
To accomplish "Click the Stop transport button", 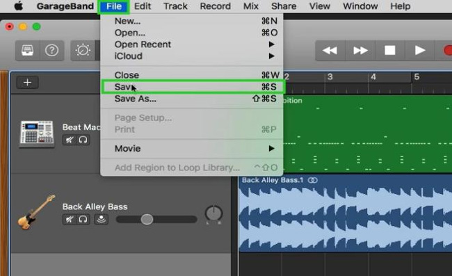I will [x=390, y=51].
